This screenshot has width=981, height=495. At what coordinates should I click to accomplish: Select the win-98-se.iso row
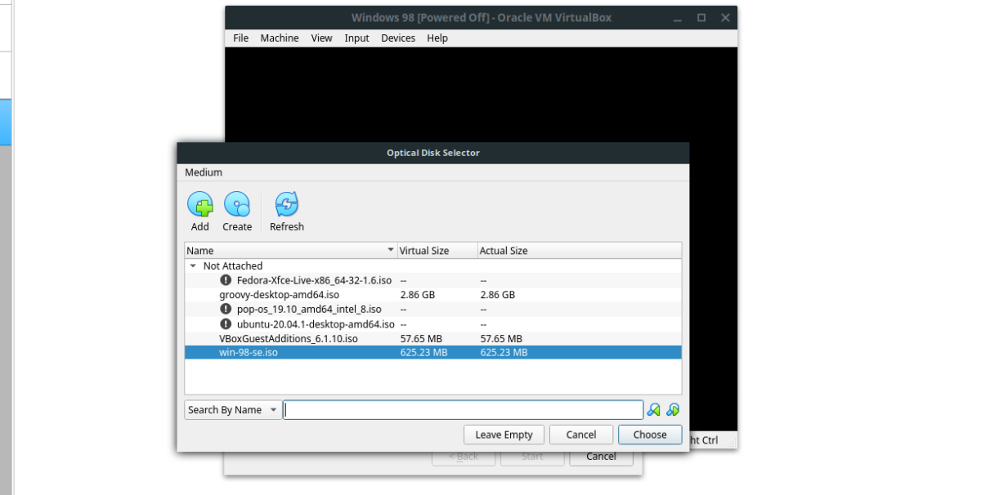pos(433,353)
